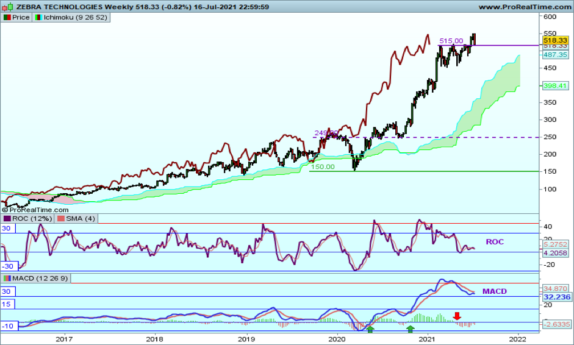Click the Ichimoku legend color icon
The width and height of the screenshot is (574, 345).
coord(38,17)
